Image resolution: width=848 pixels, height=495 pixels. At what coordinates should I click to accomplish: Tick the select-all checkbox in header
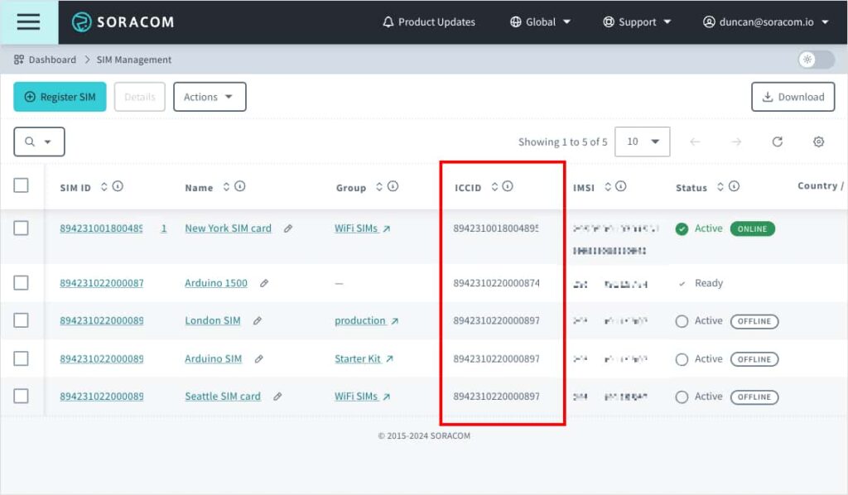click(x=22, y=186)
